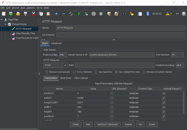
Task: Select the View Results Tree listener icon
Action: pos(13,33)
